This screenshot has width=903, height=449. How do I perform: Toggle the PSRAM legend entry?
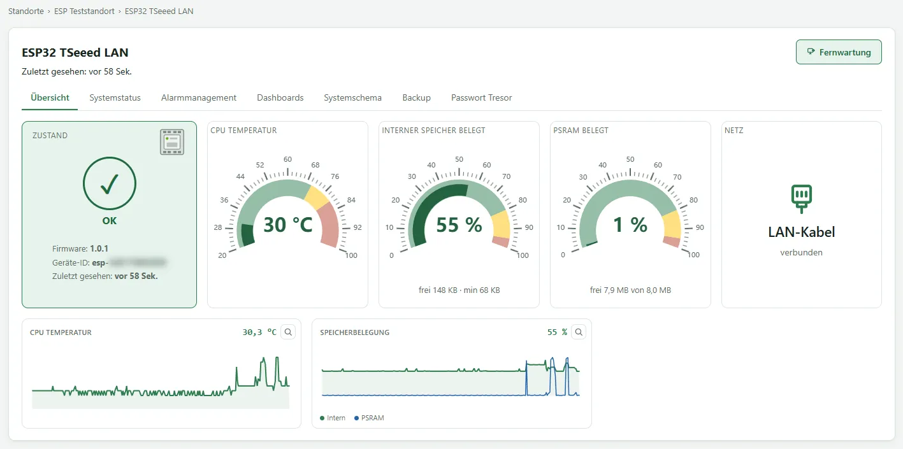[370, 418]
